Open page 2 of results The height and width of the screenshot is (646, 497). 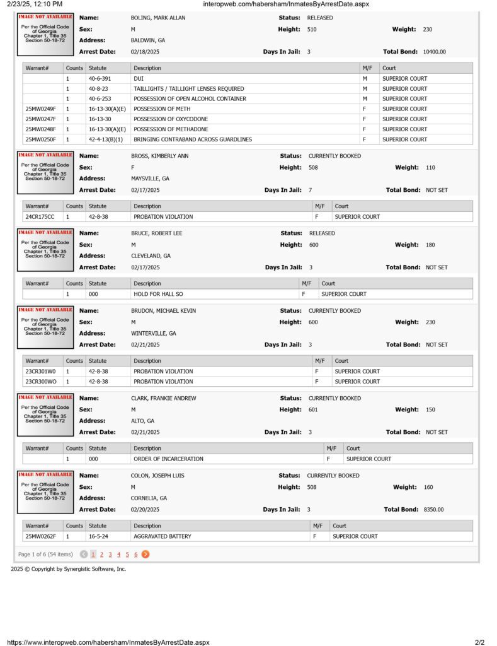[101, 555]
